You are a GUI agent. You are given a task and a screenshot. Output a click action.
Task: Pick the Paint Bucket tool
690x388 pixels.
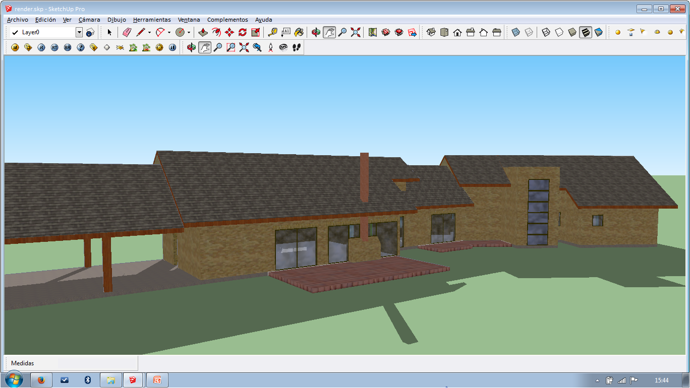pyautogui.click(x=299, y=32)
